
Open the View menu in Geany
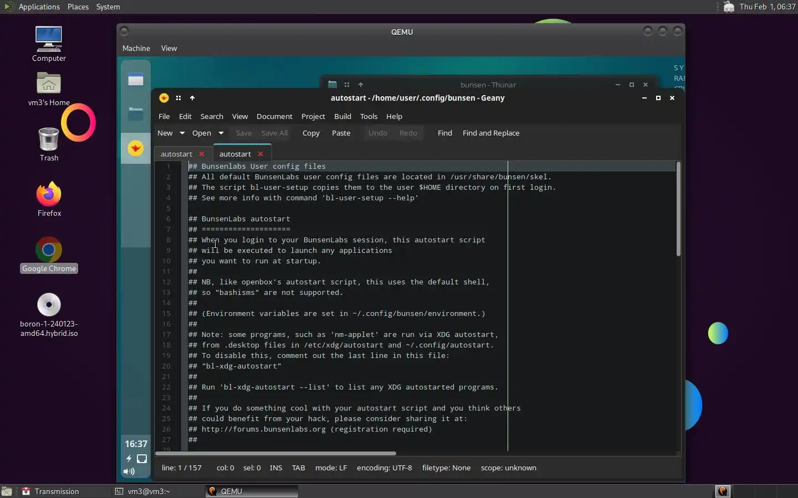point(239,116)
